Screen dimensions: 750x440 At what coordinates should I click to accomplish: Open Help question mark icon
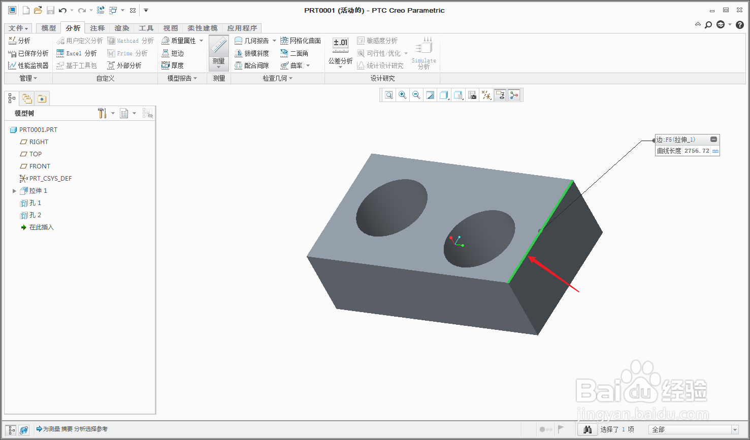[740, 25]
